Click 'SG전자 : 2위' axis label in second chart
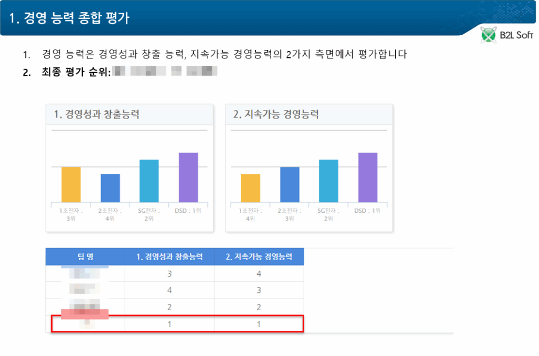 328,214
